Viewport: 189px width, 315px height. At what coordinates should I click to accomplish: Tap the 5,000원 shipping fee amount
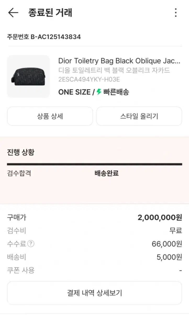[169, 257]
